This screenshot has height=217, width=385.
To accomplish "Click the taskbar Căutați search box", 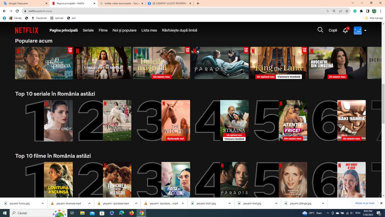I will (38, 213).
